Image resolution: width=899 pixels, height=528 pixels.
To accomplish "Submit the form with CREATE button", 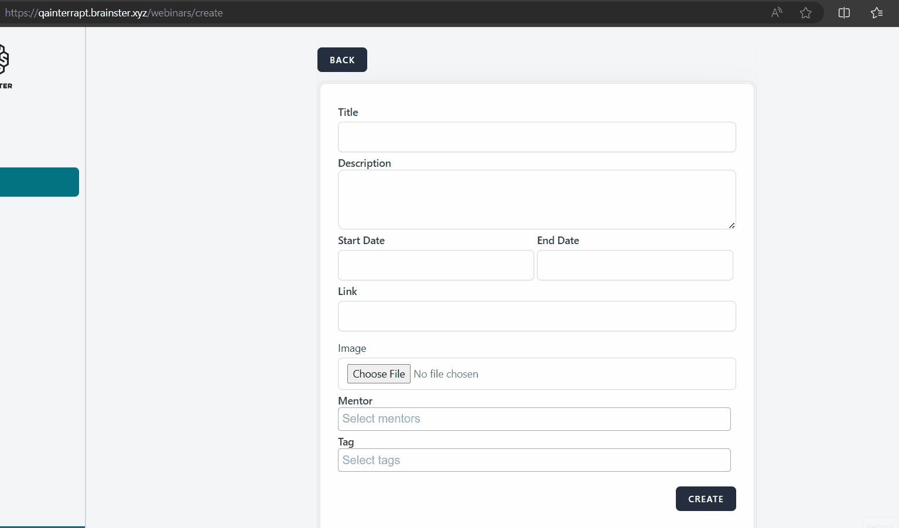I will 705,499.
